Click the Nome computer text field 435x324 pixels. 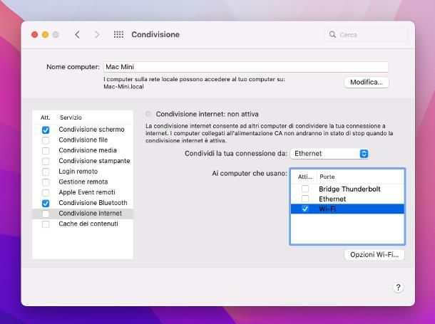pos(246,67)
